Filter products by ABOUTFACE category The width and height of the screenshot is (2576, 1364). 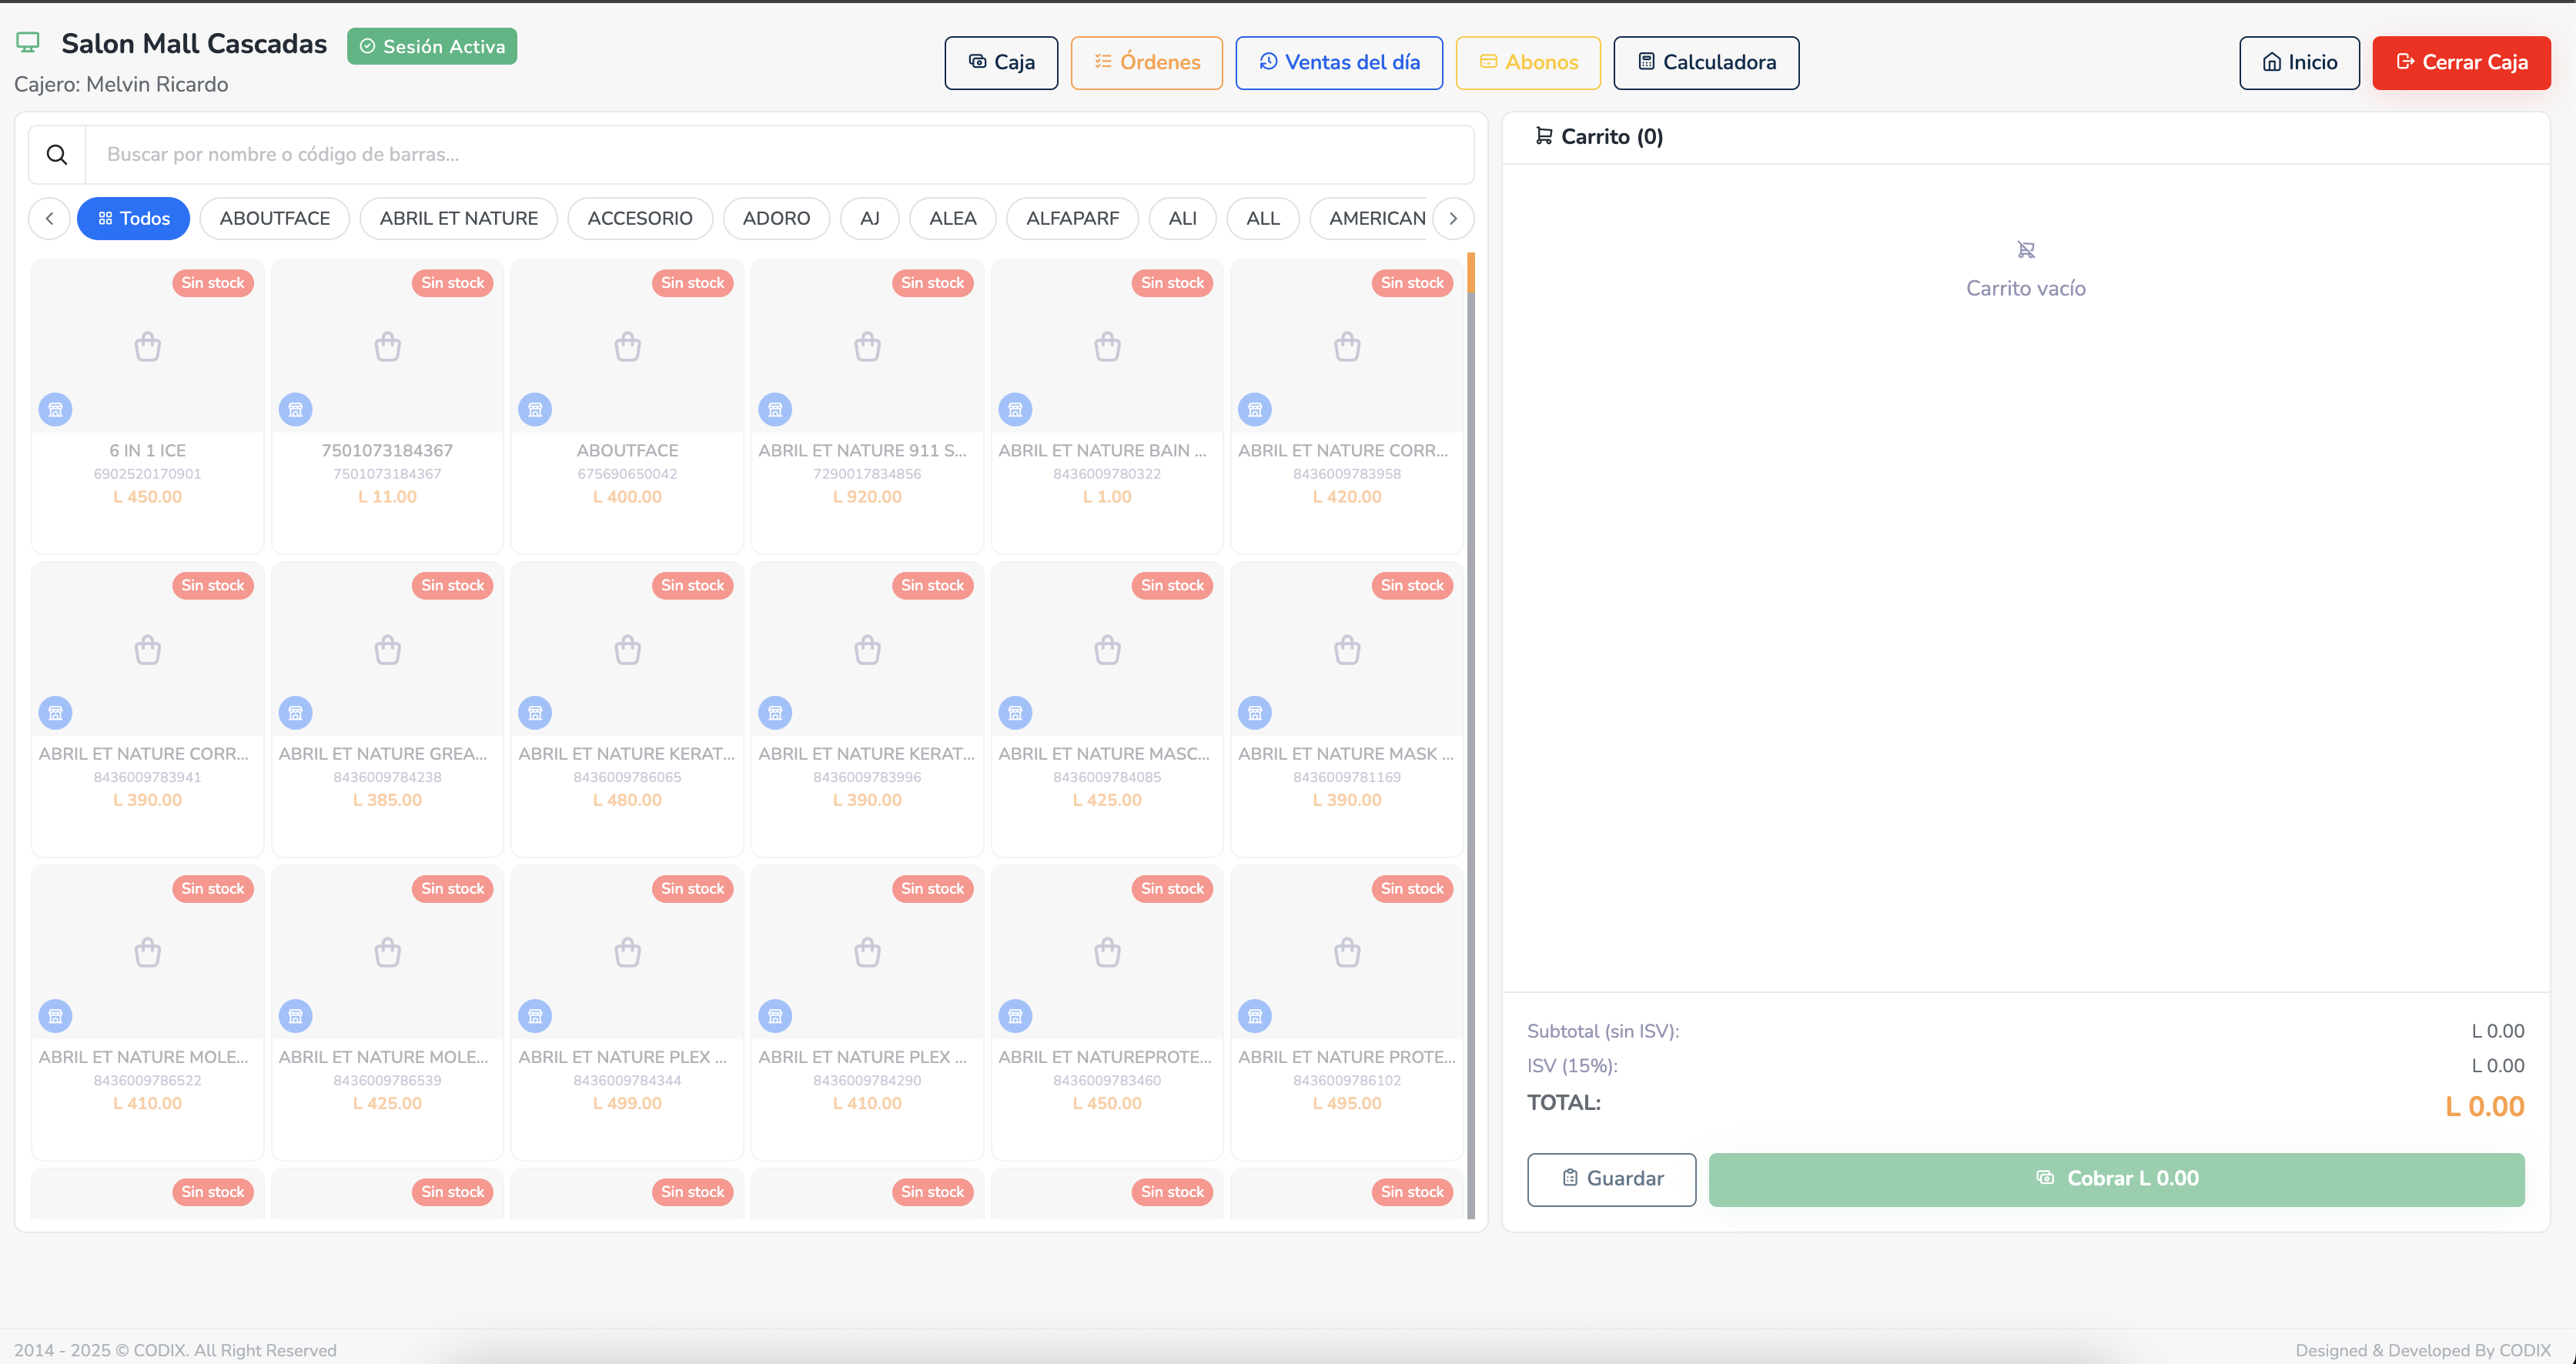tap(275, 219)
